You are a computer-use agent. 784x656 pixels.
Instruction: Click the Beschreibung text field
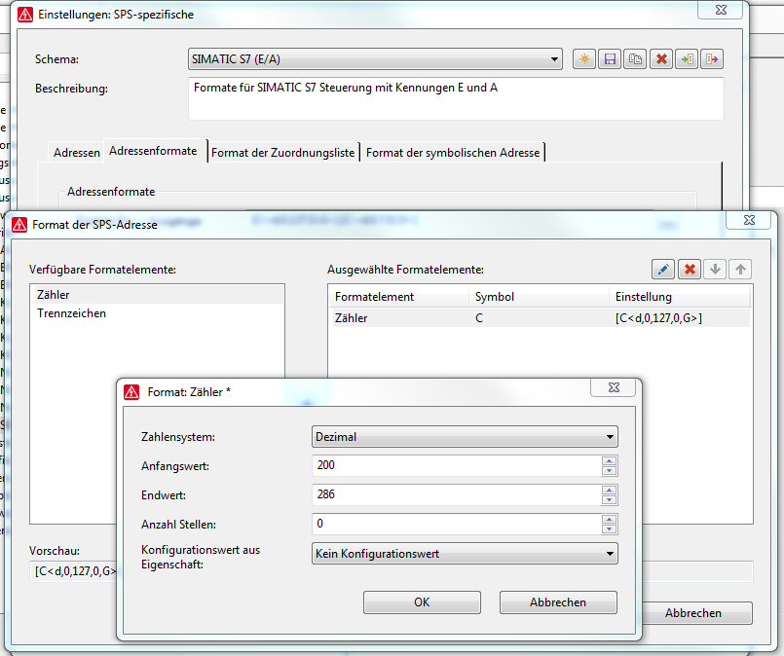(456, 98)
